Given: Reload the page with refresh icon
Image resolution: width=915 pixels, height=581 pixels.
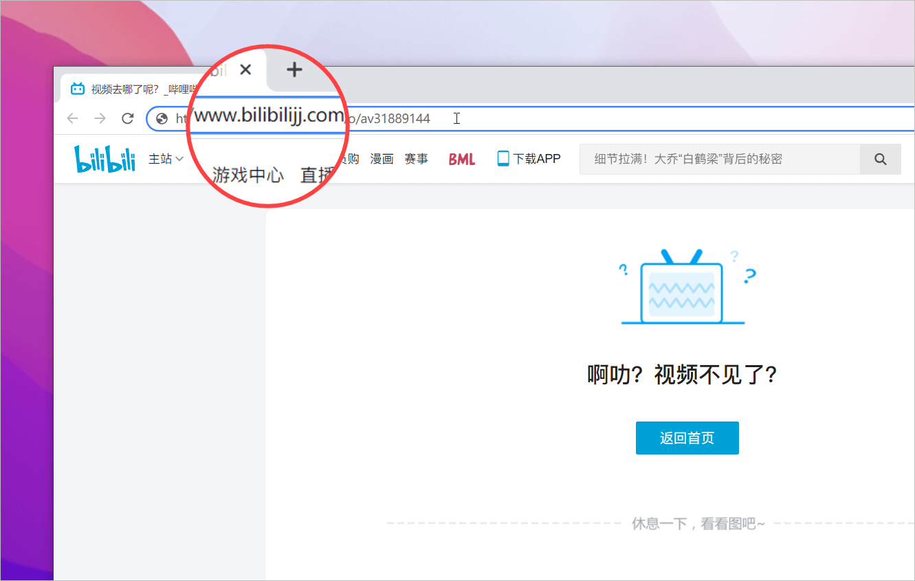Looking at the screenshot, I should click(x=127, y=118).
